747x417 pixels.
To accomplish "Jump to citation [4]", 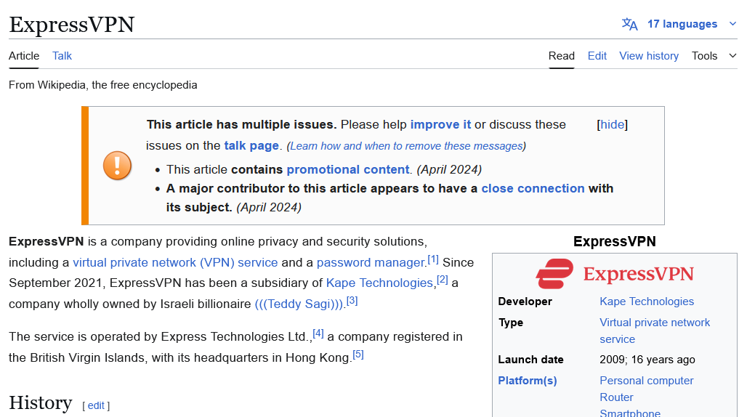I will point(318,333).
